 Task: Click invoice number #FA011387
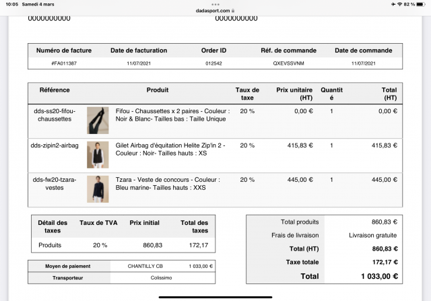(x=64, y=63)
